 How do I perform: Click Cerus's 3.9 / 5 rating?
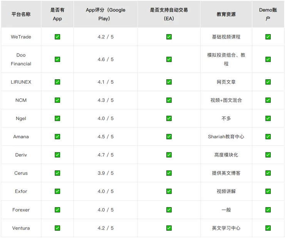pyautogui.click(x=106, y=173)
